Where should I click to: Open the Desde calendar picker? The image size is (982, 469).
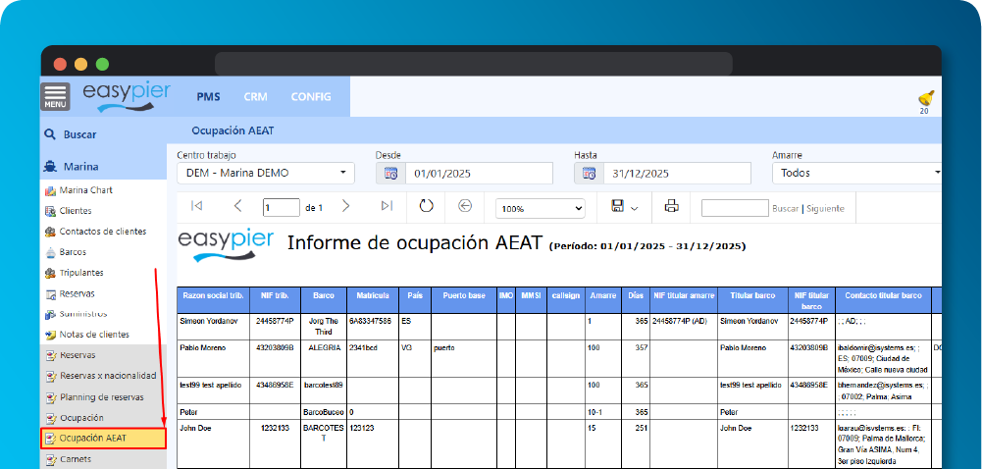tap(390, 174)
